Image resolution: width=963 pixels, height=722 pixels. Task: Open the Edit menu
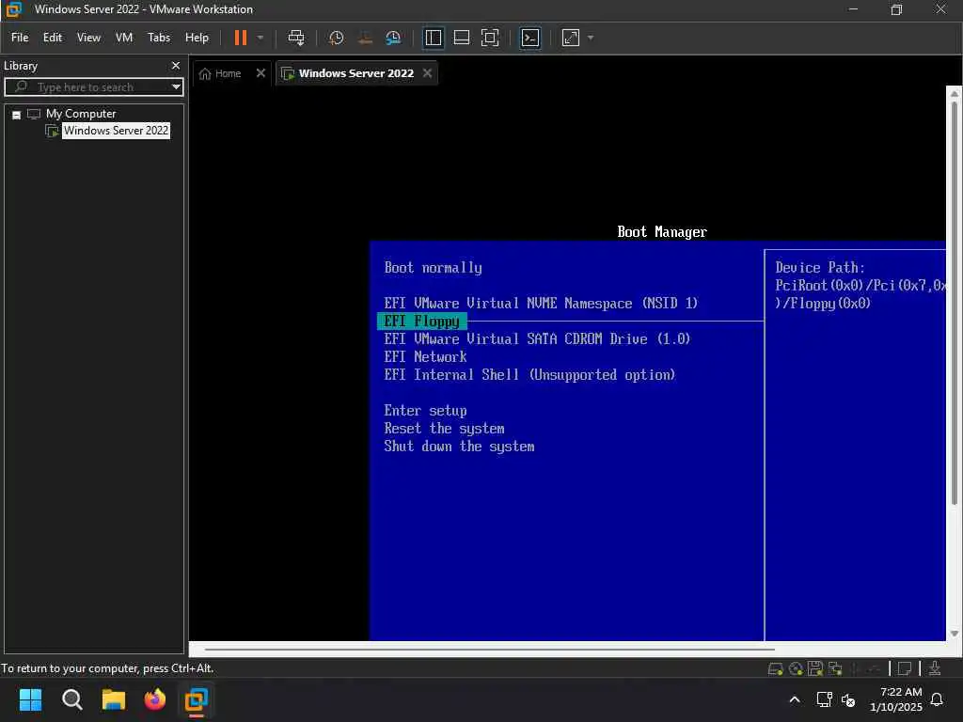tap(53, 38)
